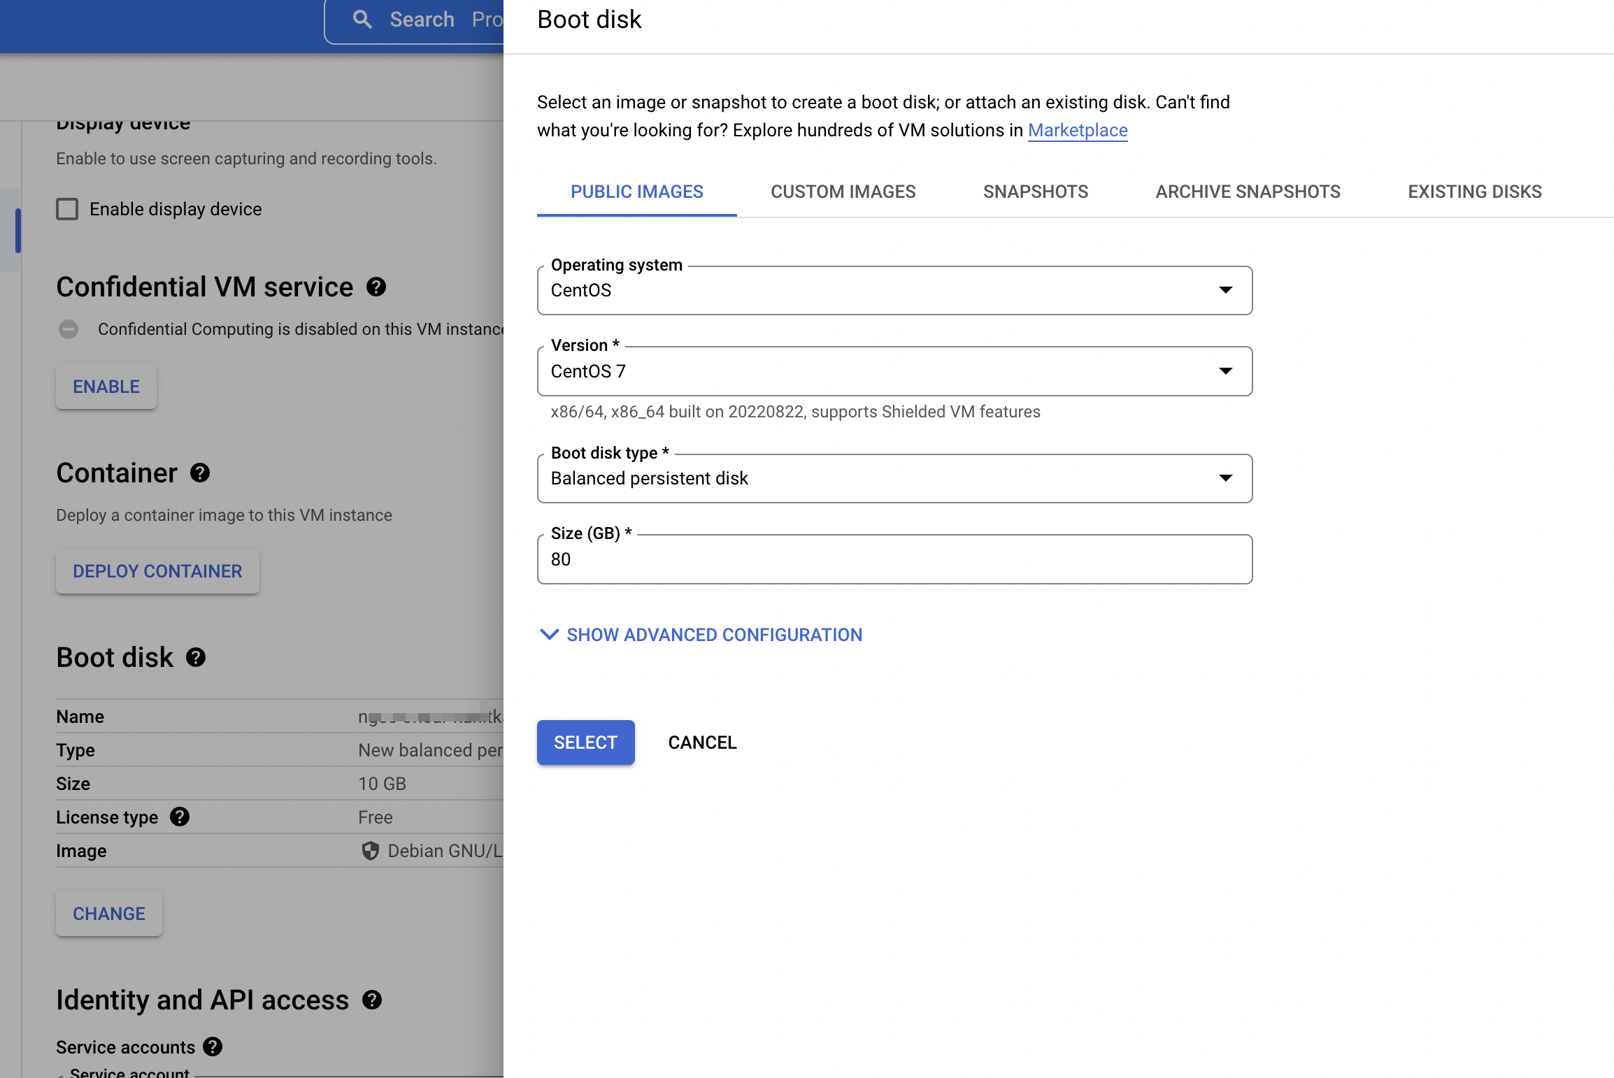
Task: Open help for Confidential VM service
Action: coord(376,287)
